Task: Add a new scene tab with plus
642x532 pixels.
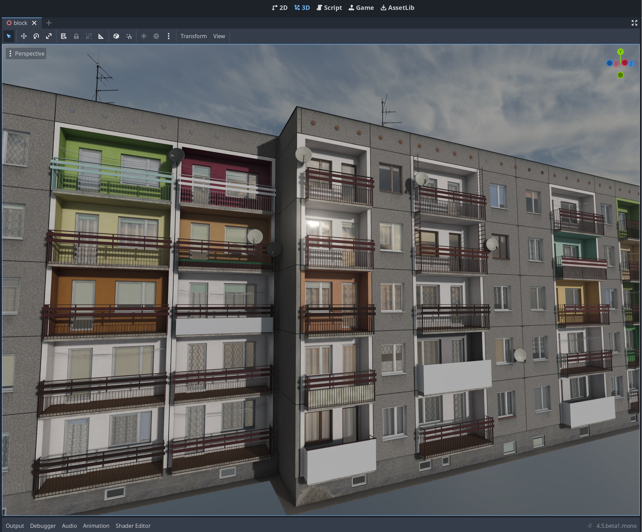Action: [49, 23]
